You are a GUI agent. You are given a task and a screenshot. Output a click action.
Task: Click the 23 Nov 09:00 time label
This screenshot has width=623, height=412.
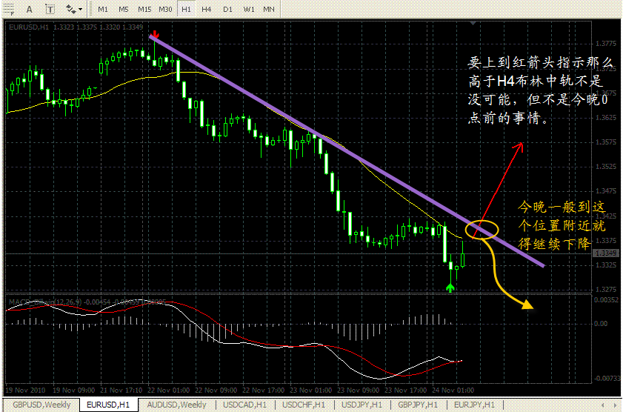tap(359, 391)
